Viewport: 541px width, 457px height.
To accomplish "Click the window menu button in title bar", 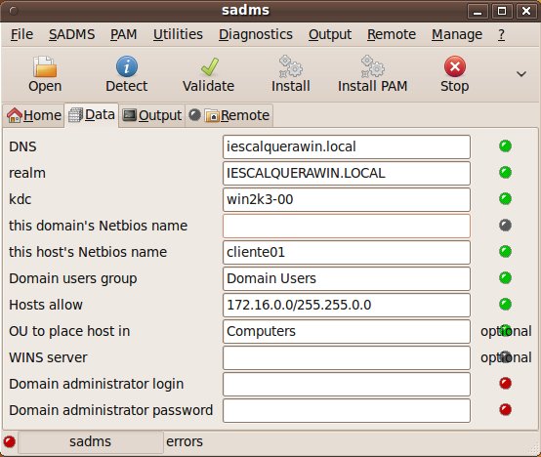I will [14, 11].
